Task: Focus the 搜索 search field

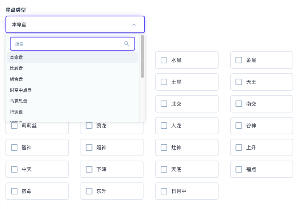Action: [x=67, y=44]
